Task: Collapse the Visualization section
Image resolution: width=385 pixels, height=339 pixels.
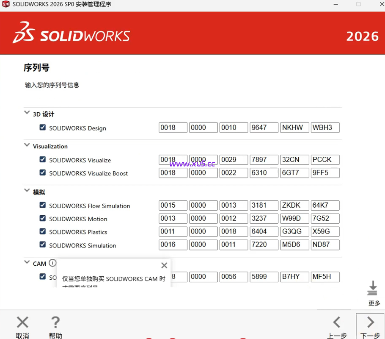Action: (27, 146)
